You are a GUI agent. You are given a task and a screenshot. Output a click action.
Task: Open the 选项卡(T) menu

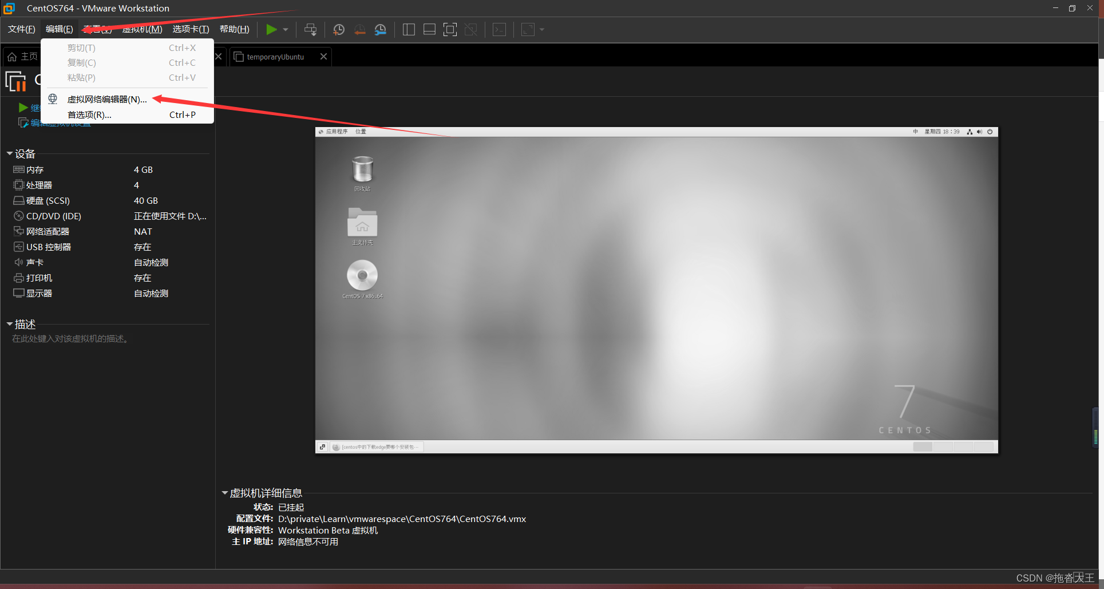tap(191, 29)
